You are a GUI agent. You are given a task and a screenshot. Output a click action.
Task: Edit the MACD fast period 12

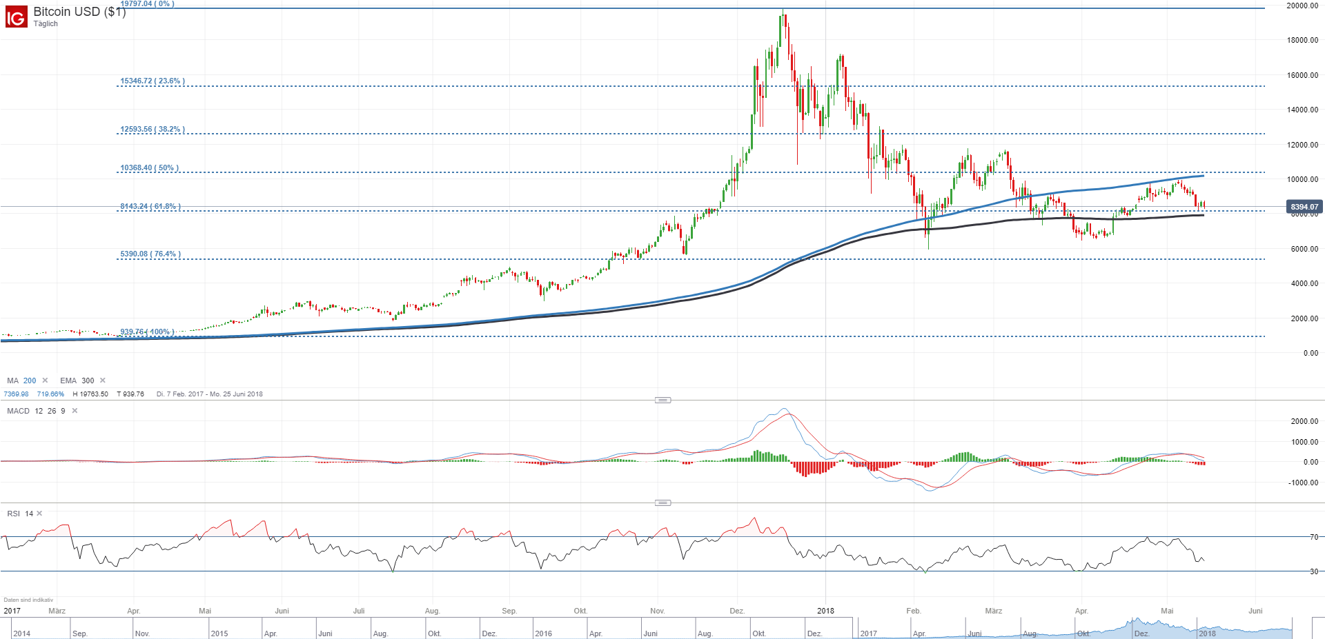click(x=39, y=411)
